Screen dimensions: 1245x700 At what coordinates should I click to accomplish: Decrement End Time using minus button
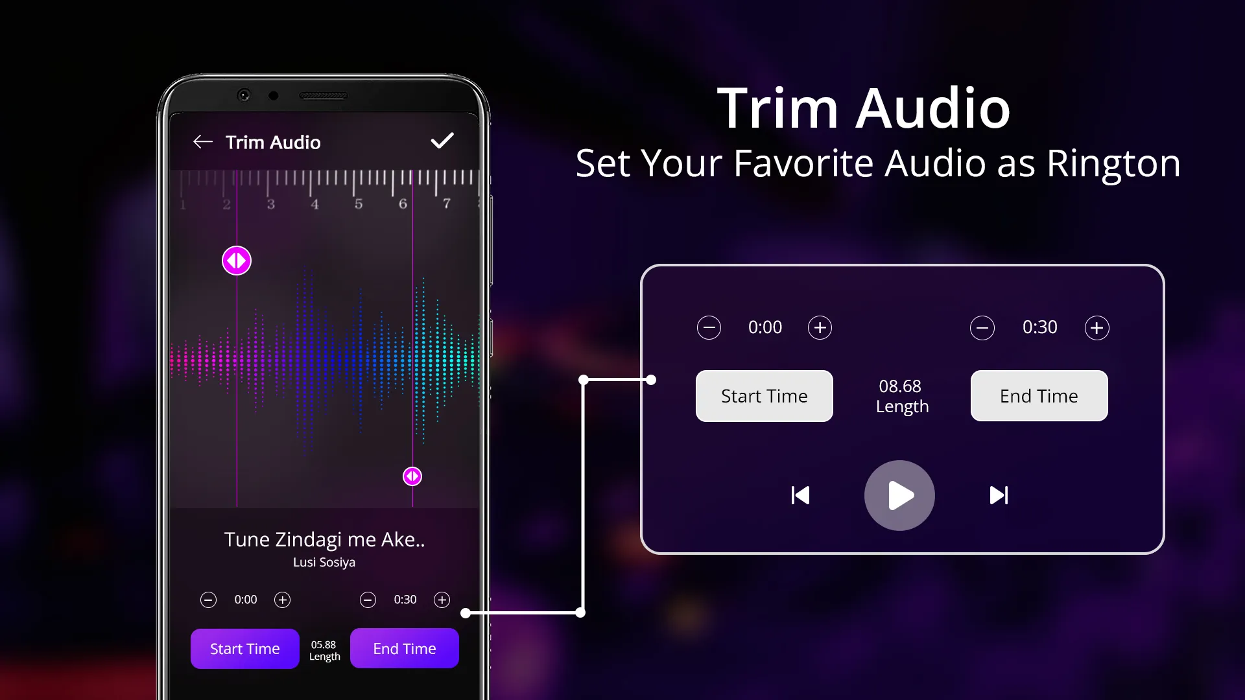pos(982,327)
